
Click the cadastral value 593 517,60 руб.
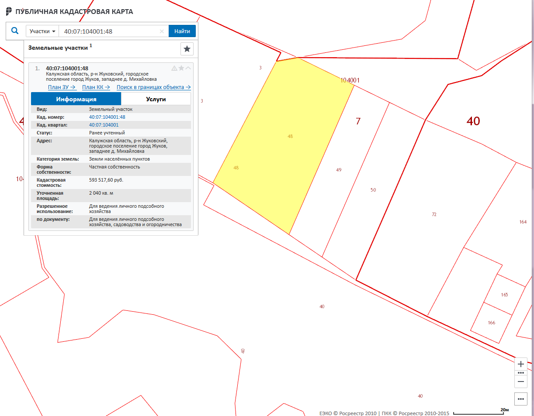[x=106, y=180]
